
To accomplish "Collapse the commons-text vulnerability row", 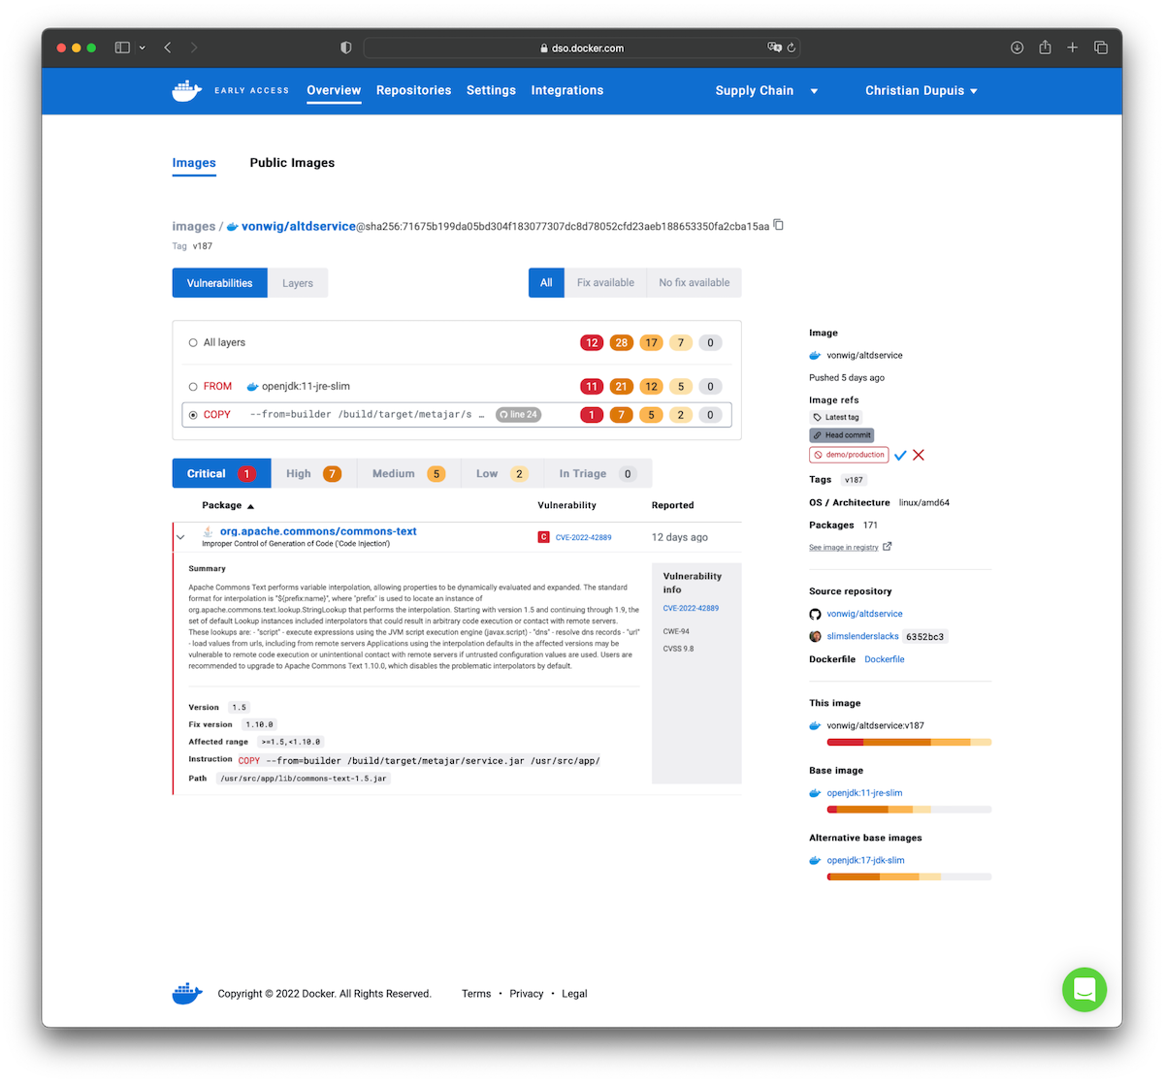I will coord(180,537).
